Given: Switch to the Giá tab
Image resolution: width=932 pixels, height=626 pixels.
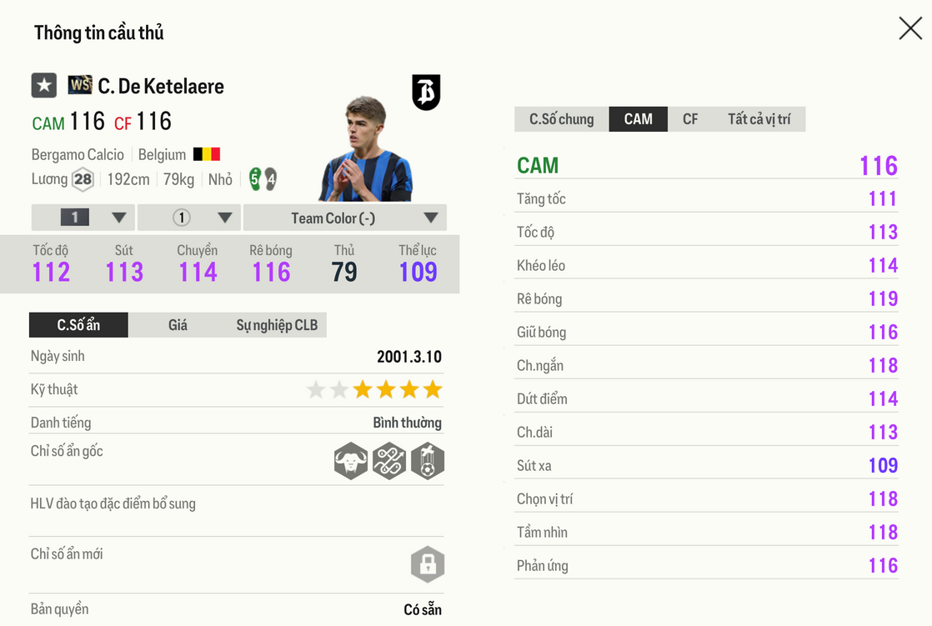Looking at the screenshot, I should coord(178,325).
